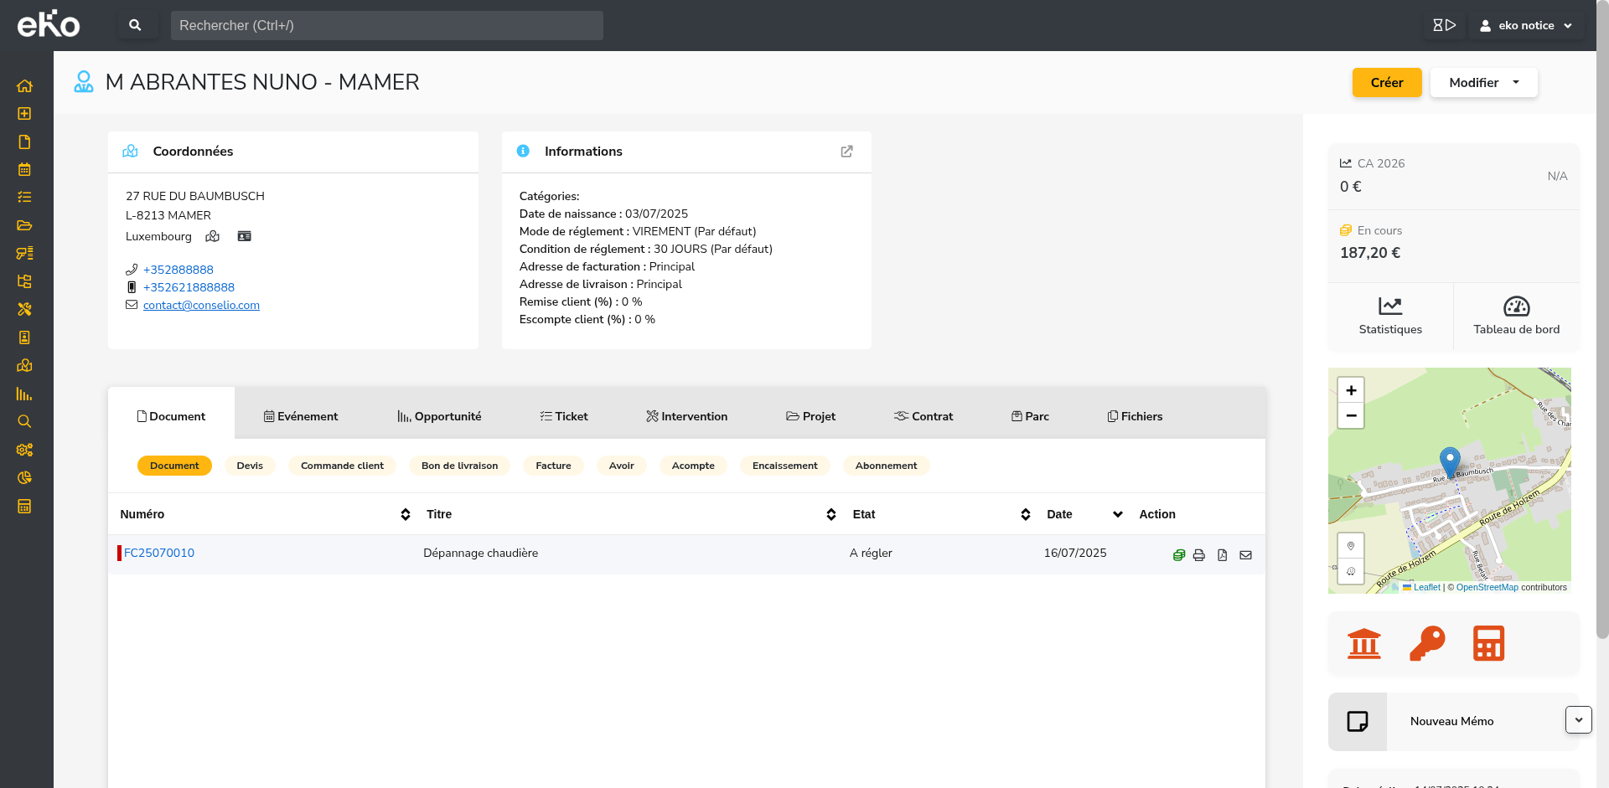Image resolution: width=1609 pixels, height=788 pixels.
Task: Open the orange bank/institution icon
Action: (1363, 643)
